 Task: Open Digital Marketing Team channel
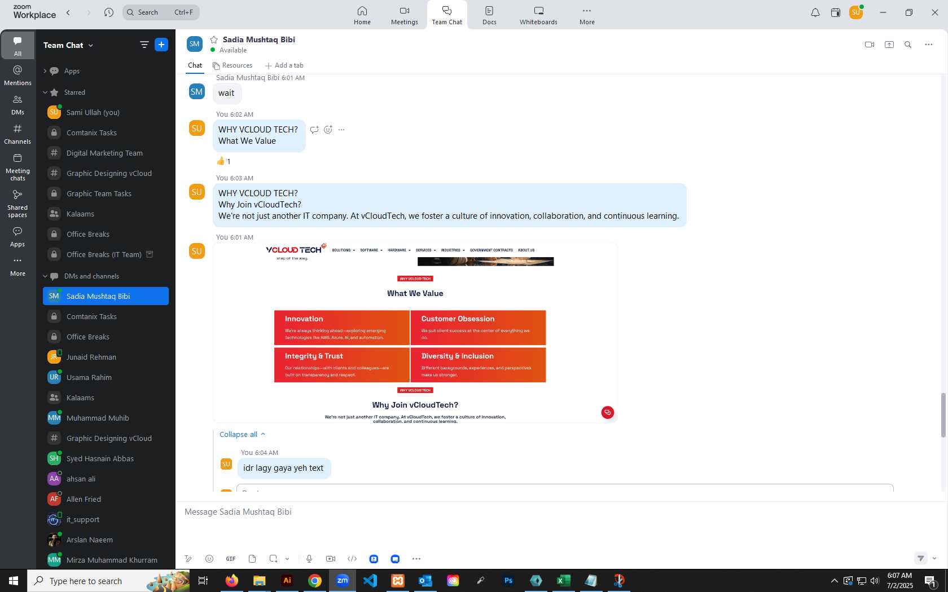pos(106,153)
